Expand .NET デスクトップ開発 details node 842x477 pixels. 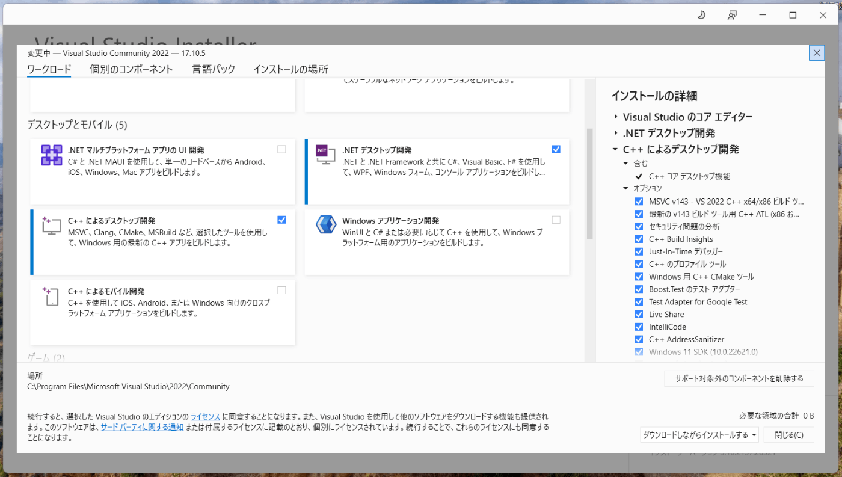point(615,133)
